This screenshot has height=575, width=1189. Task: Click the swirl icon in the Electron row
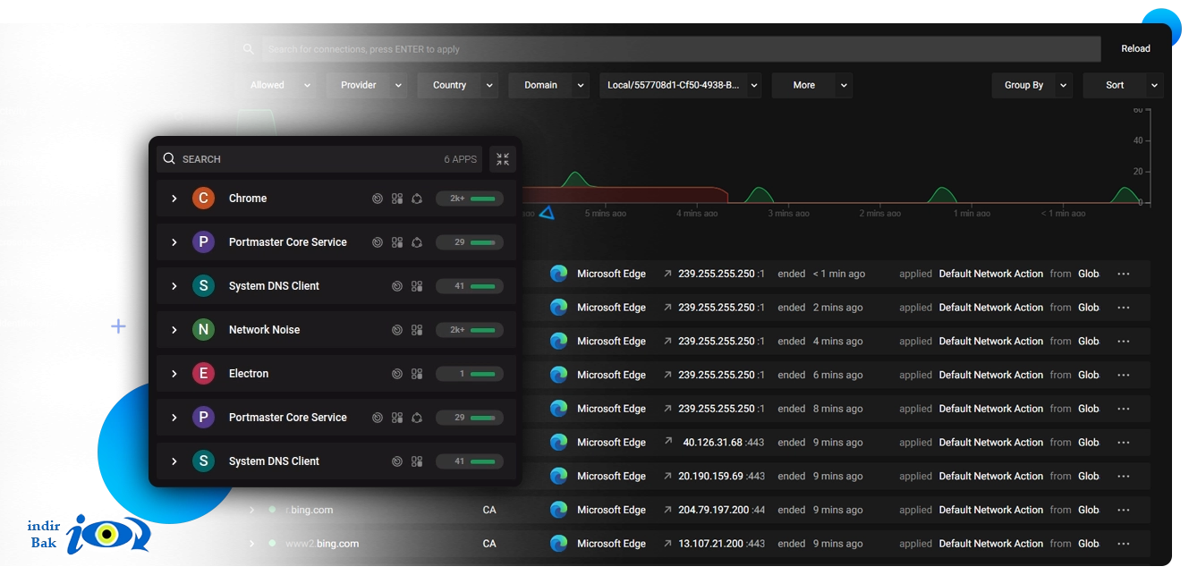pos(397,374)
